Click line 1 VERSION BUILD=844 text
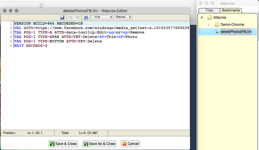The width and height of the screenshot is (259, 150). click(49, 23)
